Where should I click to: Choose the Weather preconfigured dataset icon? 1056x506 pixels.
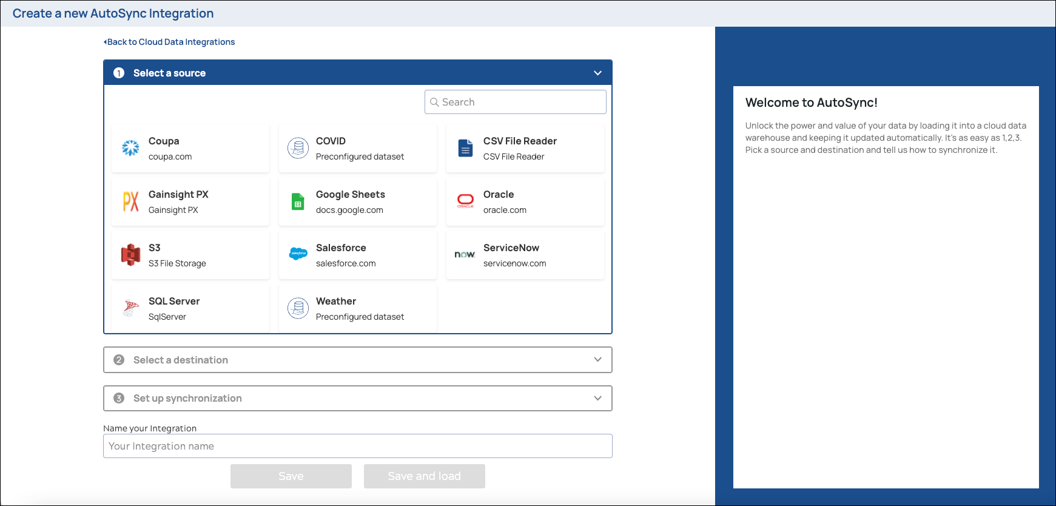(x=298, y=308)
